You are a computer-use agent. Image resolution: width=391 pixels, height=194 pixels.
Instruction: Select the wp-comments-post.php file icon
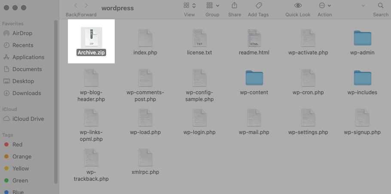145,78
